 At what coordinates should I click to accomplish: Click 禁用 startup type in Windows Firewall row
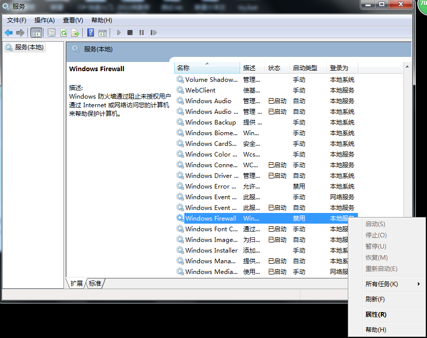[x=299, y=218]
